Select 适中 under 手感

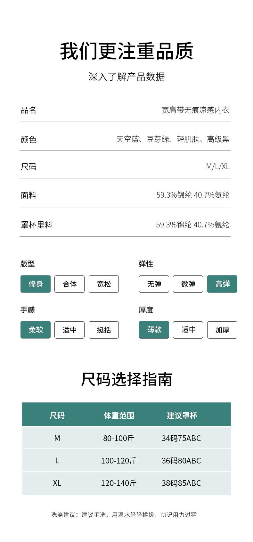coord(69,330)
